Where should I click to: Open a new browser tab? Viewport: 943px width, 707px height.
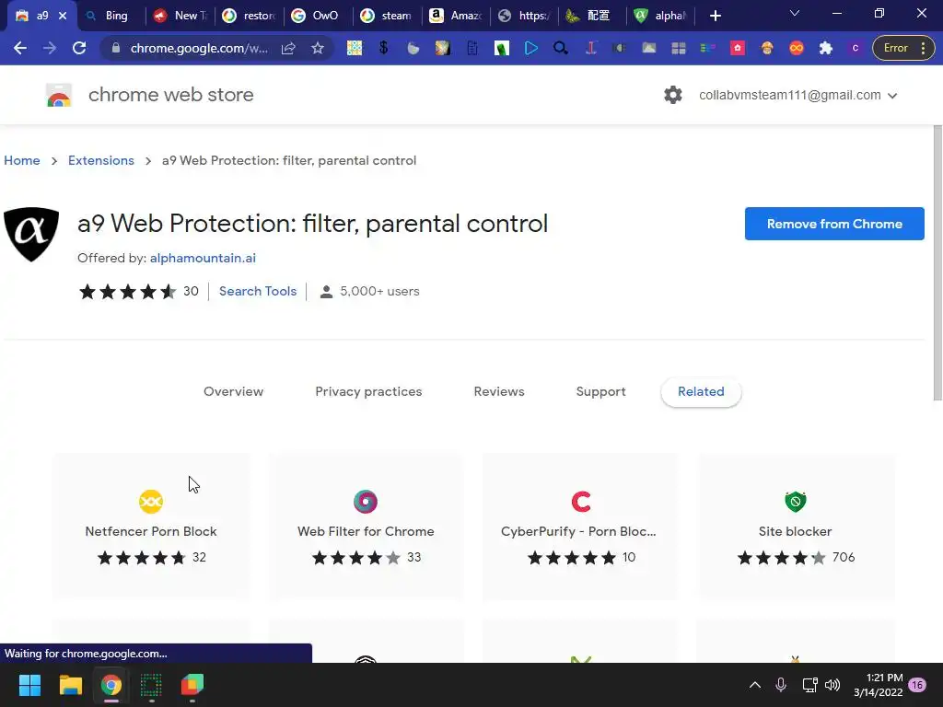[715, 16]
